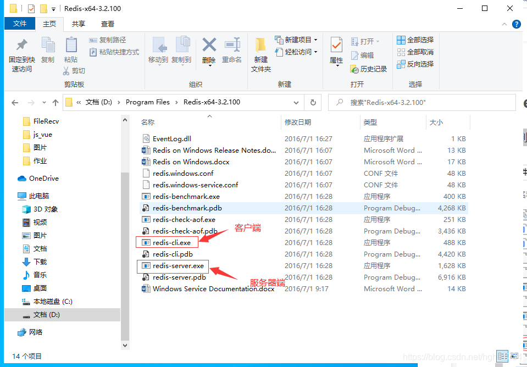Click the Pin to Quick access icon
Image resolution: width=527 pixels, height=367 pixels.
pos(22,45)
